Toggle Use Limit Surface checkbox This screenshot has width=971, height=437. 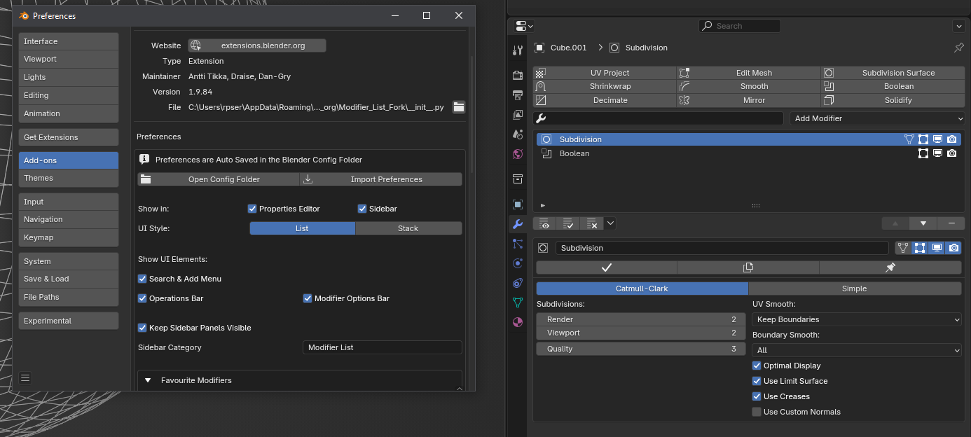757,381
